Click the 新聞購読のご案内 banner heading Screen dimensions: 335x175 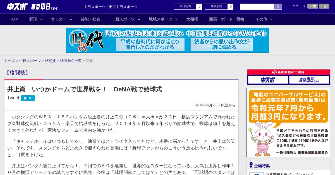click(x=288, y=72)
